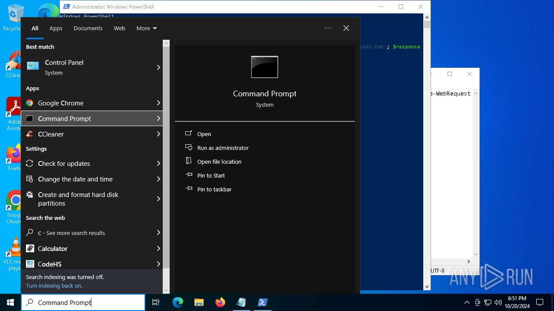Click Open action for Command Prompt
Screen dimensions: 554x311
(204, 134)
